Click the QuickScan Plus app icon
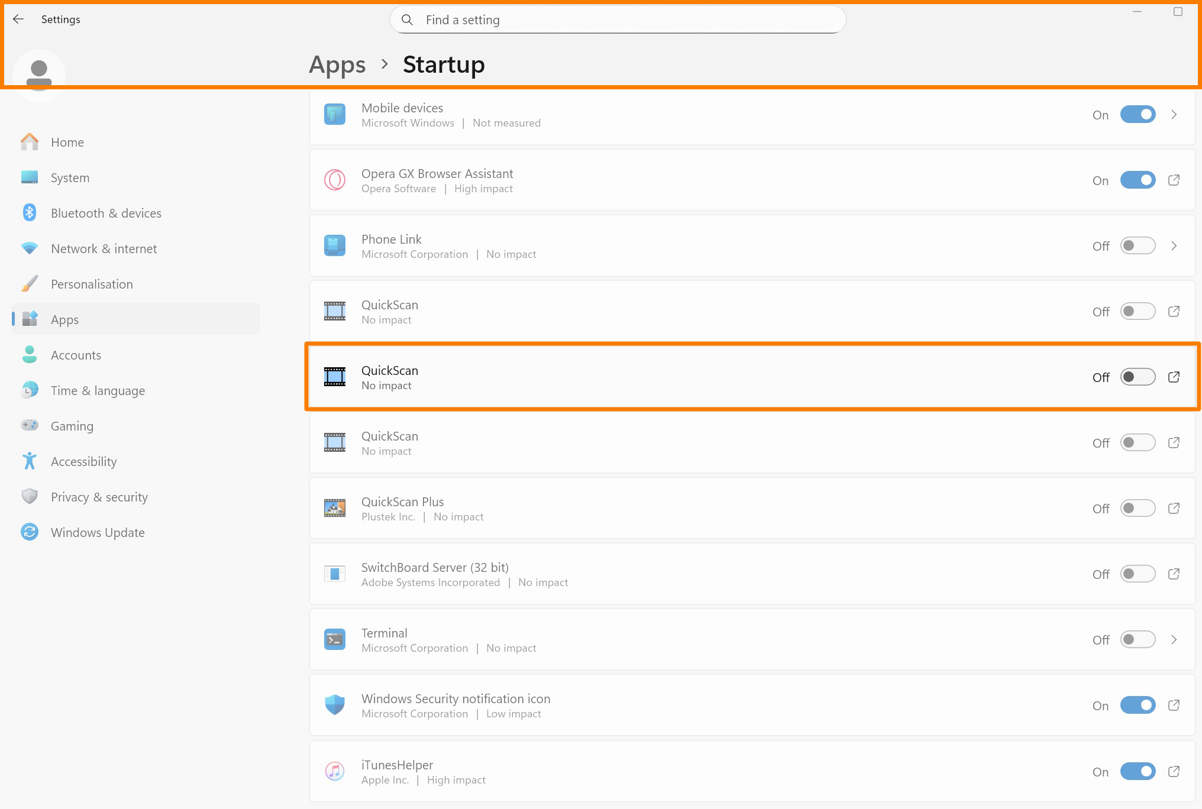 [335, 509]
